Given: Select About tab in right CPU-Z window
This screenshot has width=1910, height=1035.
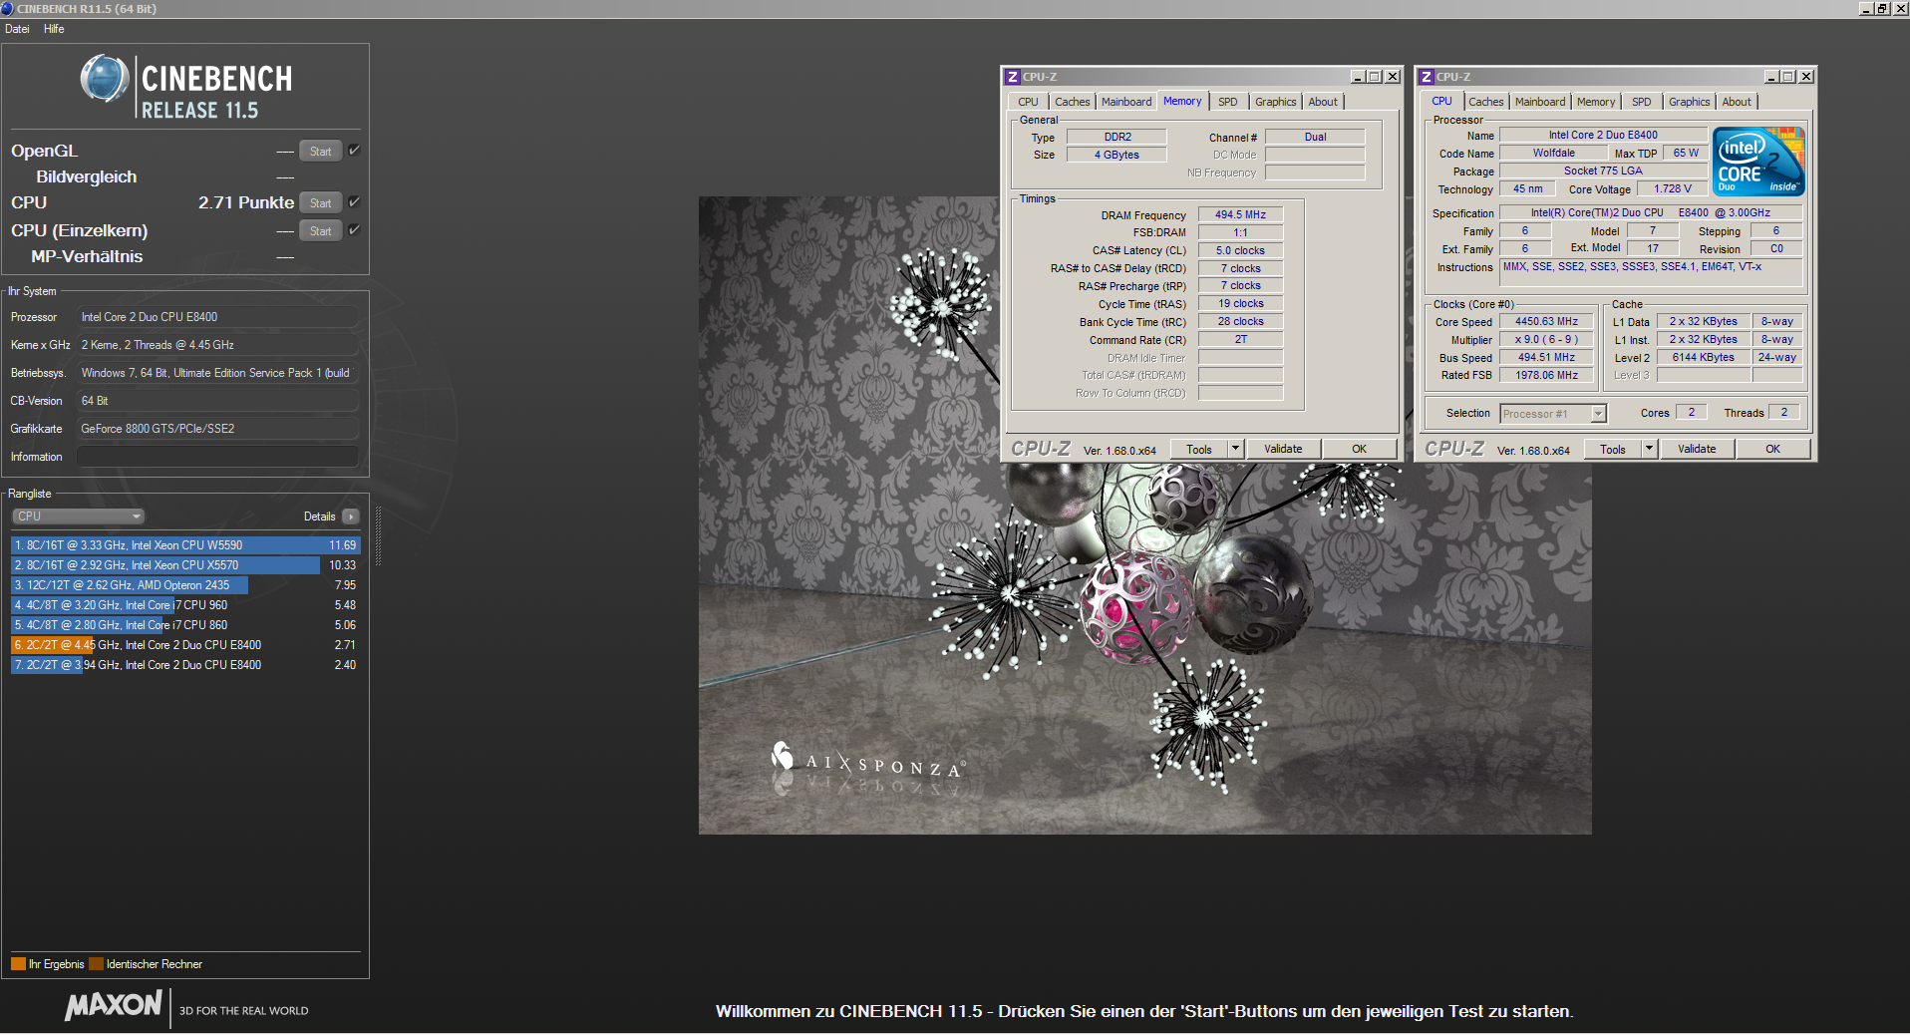Looking at the screenshot, I should coord(1737,102).
